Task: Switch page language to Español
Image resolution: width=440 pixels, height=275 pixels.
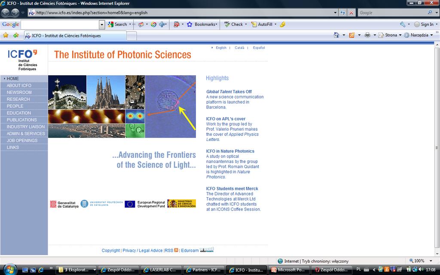Action: [259, 48]
